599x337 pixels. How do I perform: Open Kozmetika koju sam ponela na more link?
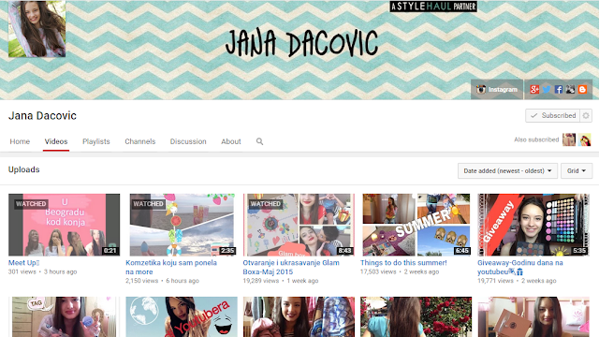(171, 267)
